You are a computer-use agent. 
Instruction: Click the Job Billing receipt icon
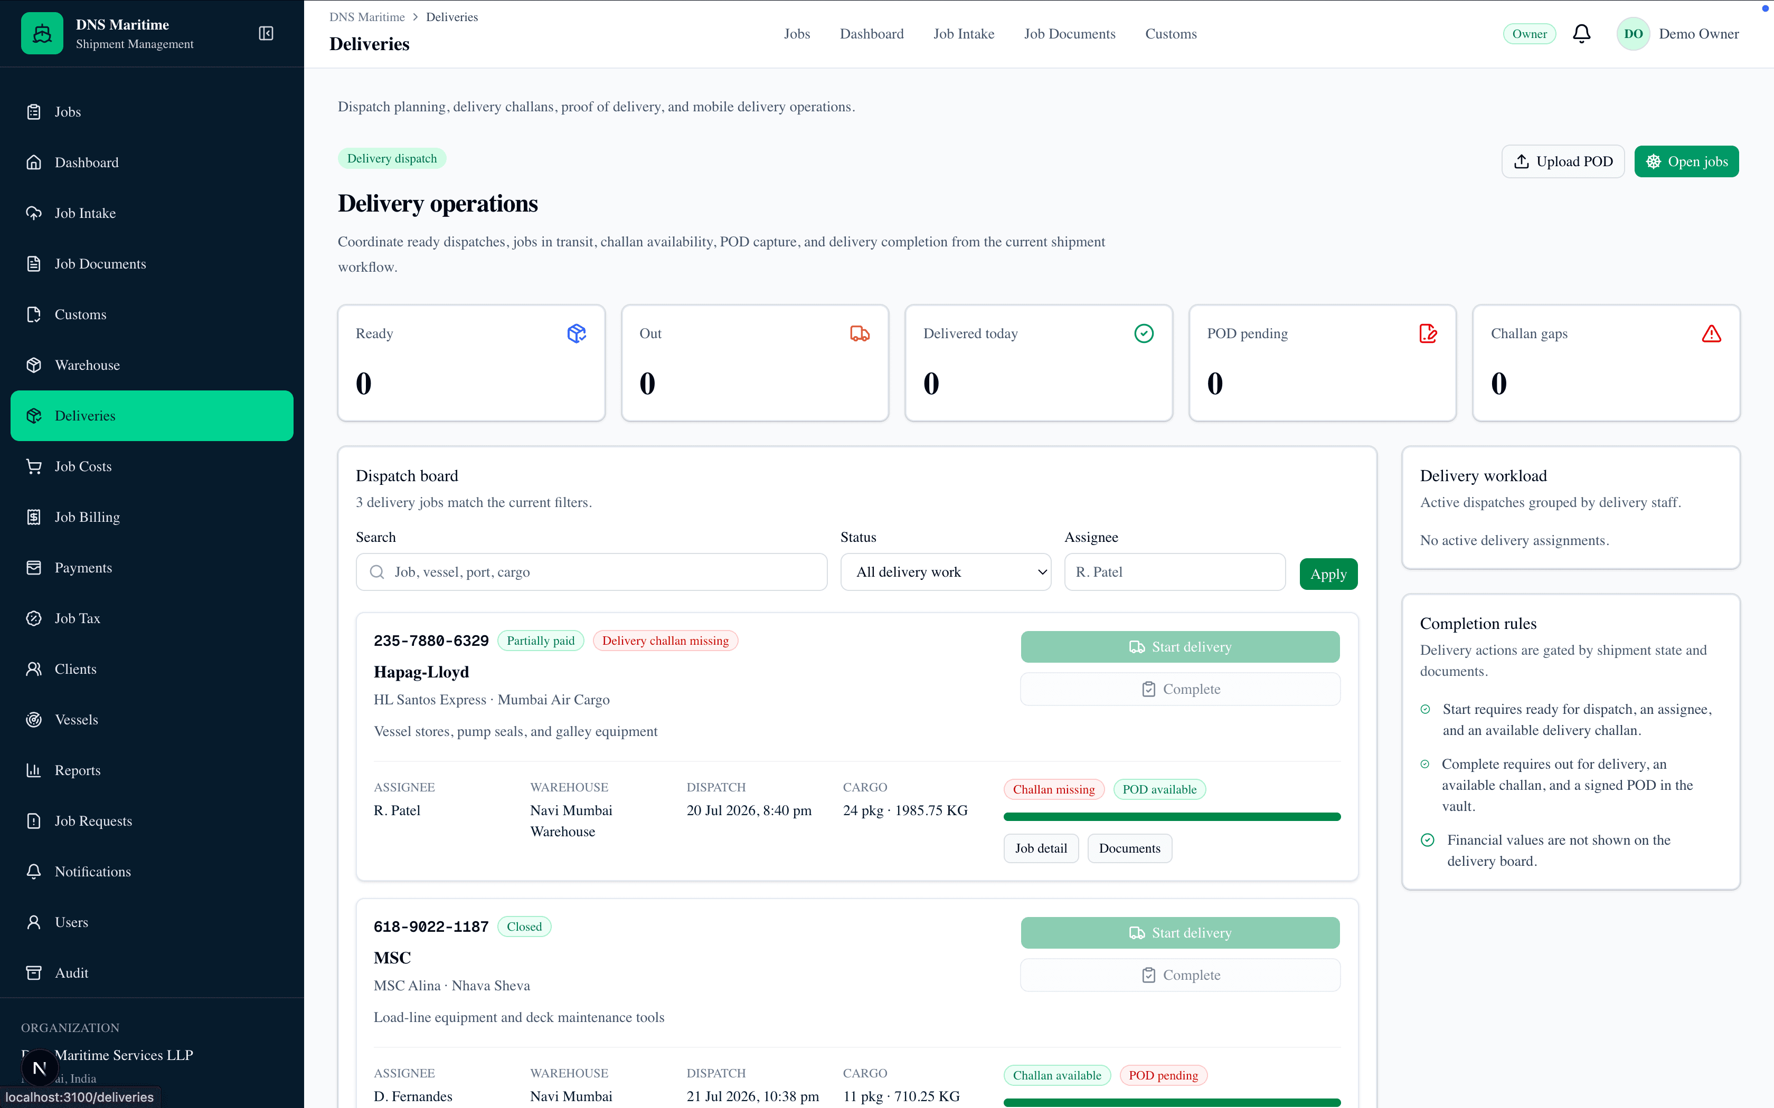(34, 517)
